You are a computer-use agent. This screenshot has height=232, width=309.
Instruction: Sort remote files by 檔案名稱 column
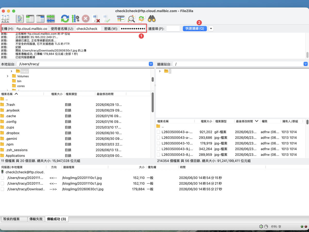click(175, 121)
